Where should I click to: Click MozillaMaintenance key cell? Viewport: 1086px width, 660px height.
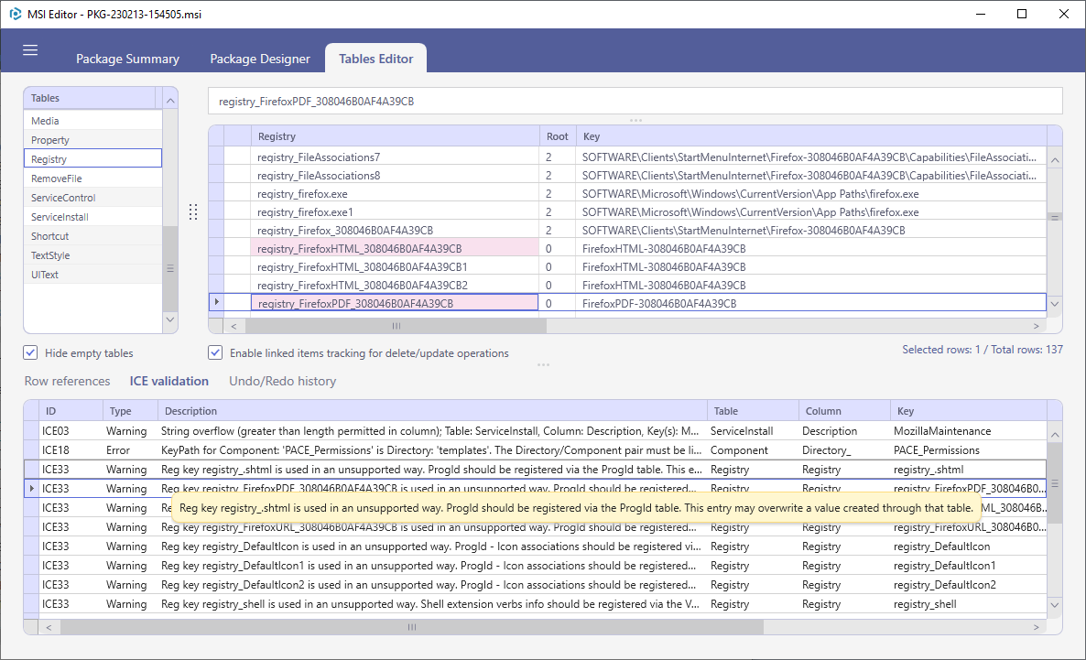tap(968, 431)
